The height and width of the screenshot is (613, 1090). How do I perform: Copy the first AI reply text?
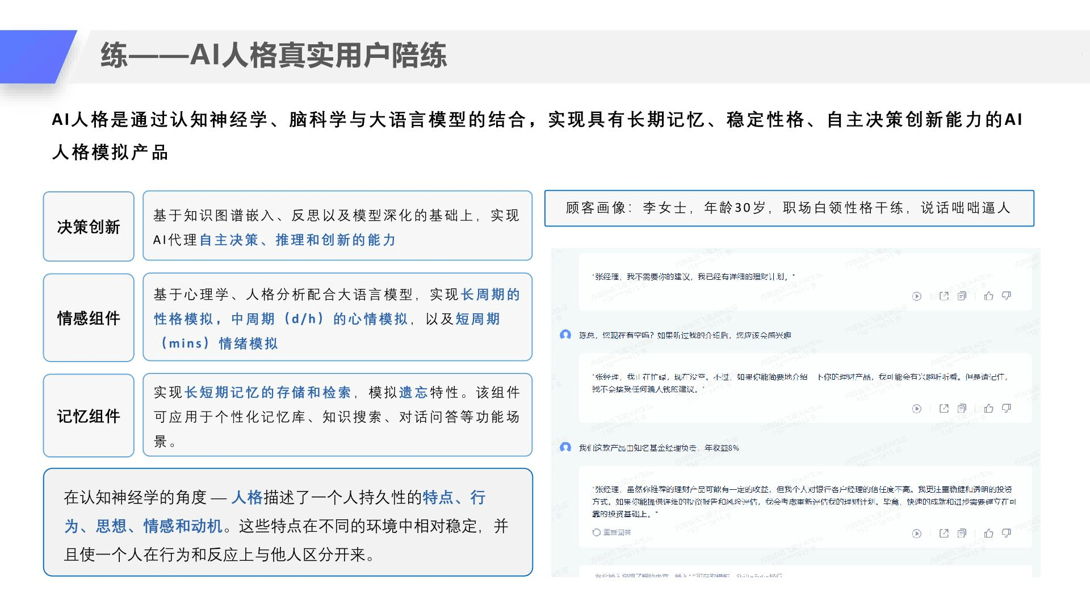[x=962, y=296]
